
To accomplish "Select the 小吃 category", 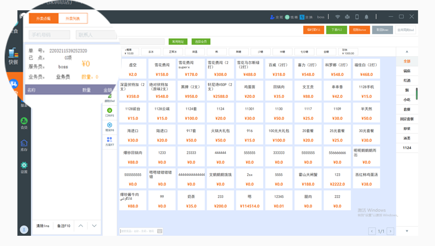I will (x=407, y=99).
